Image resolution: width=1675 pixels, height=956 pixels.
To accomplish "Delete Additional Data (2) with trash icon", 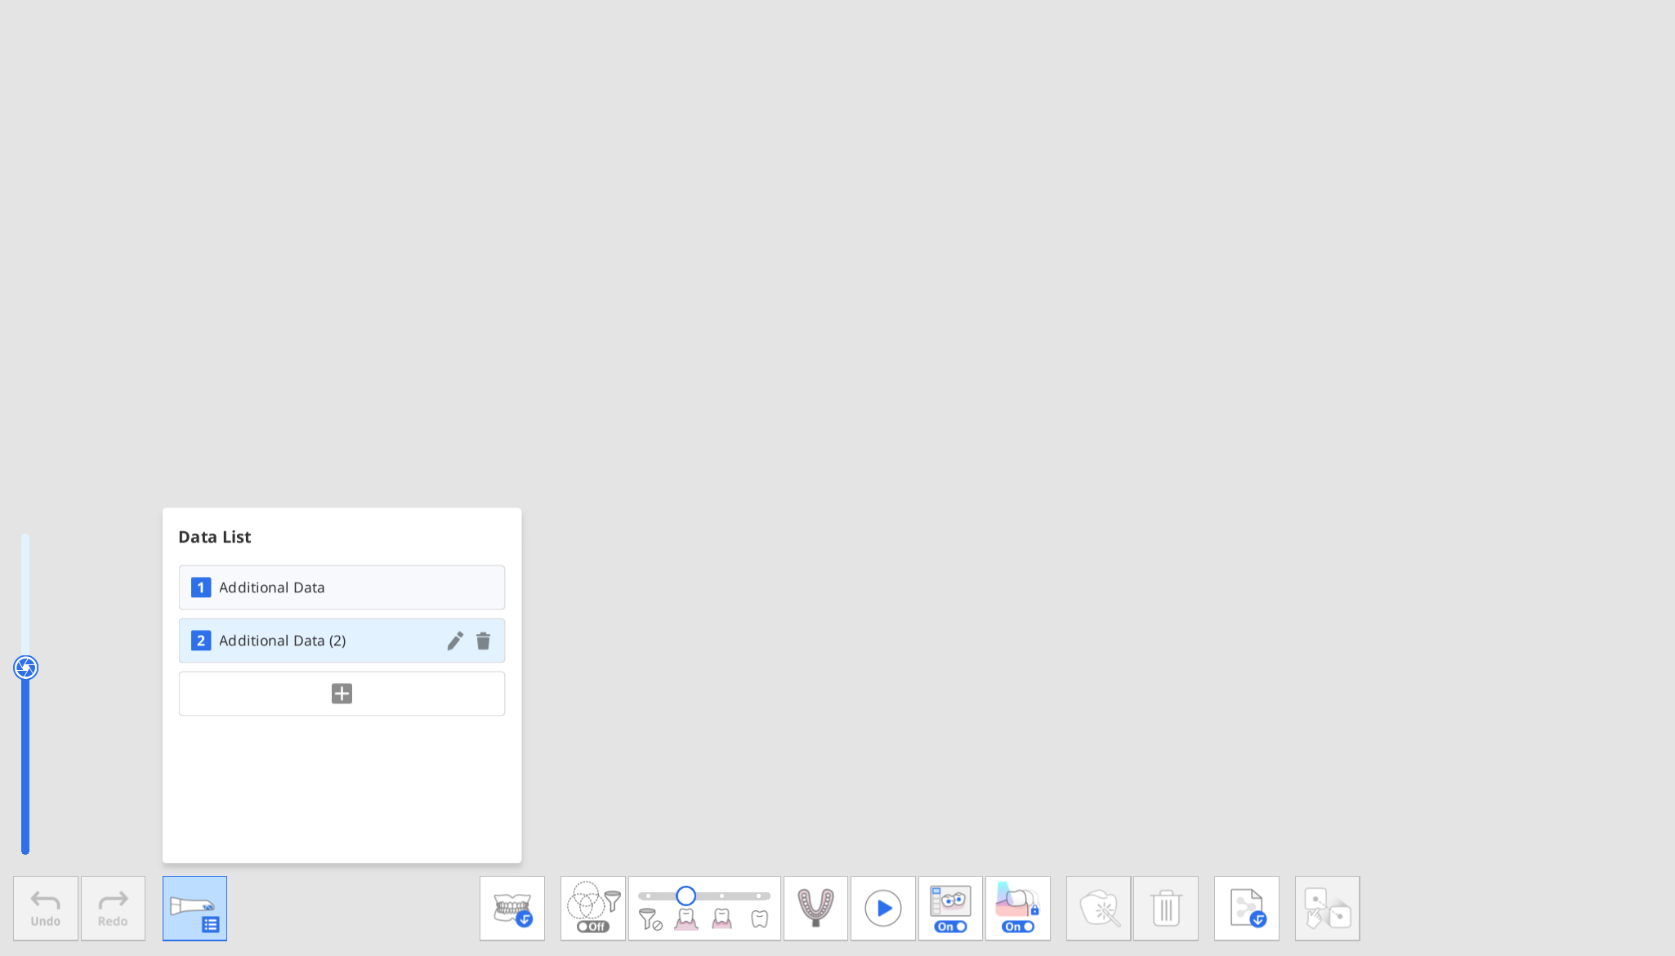I will (x=484, y=641).
